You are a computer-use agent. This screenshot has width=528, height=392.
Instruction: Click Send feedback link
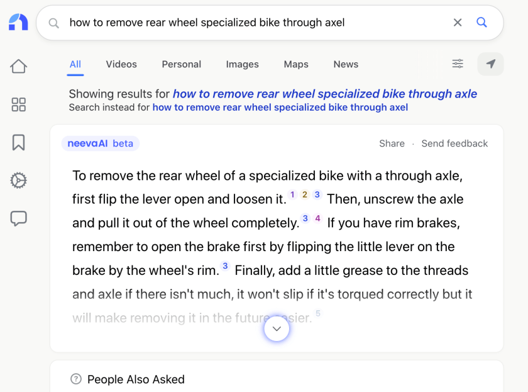[x=454, y=143]
